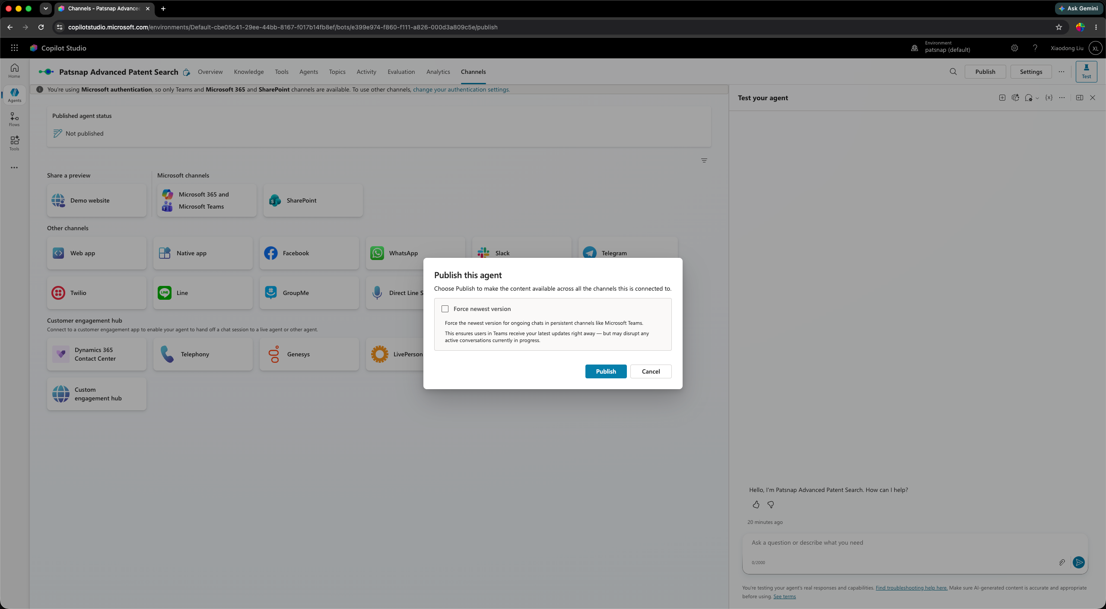Show more items in the left sidebar

(14, 168)
